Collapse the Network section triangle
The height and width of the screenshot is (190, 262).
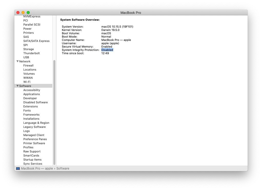[x=17, y=61]
